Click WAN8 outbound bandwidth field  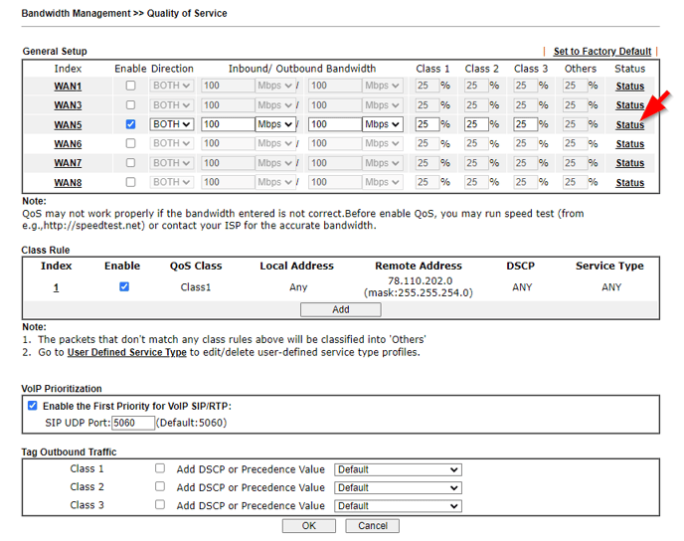(335, 182)
